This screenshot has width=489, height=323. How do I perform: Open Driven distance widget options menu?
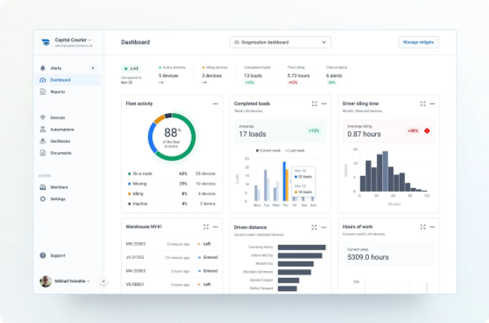point(324,228)
